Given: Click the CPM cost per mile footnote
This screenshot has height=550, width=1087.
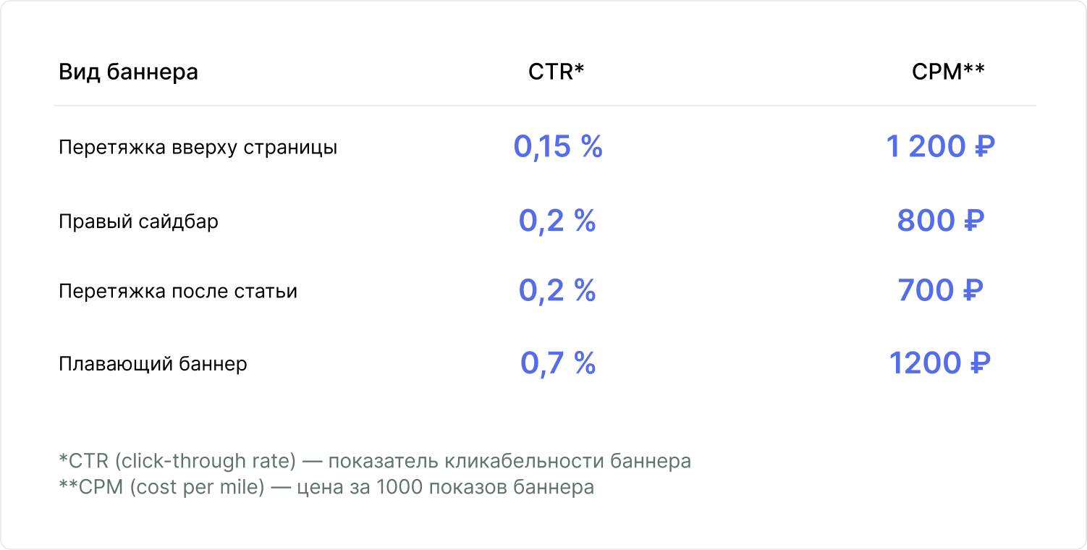Looking at the screenshot, I should (326, 487).
